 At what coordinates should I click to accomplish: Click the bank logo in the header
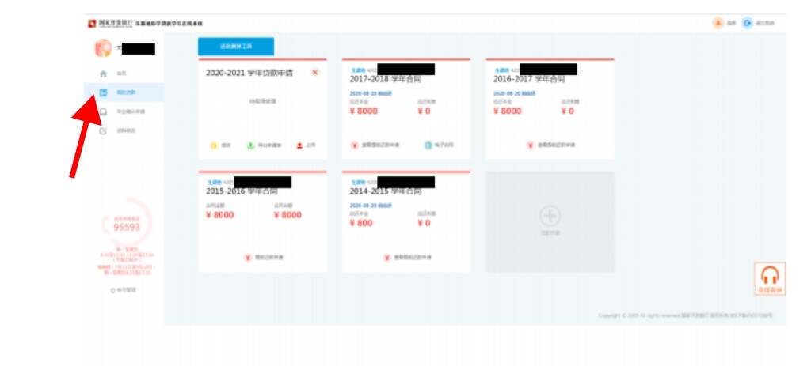[x=92, y=24]
